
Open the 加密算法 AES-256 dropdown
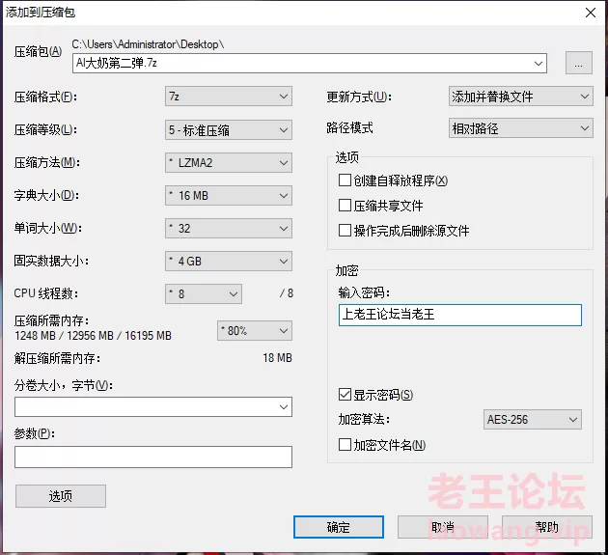pyautogui.click(x=533, y=419)
